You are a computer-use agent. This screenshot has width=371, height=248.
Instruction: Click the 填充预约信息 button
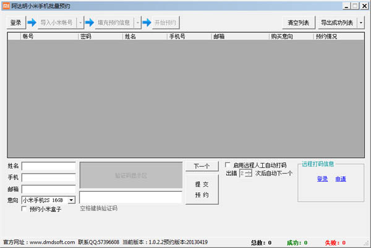click(114, 23)
